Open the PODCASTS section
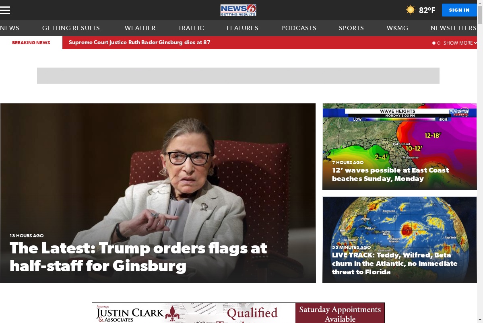Screen dimensions: 483x323 click(299, 28)
